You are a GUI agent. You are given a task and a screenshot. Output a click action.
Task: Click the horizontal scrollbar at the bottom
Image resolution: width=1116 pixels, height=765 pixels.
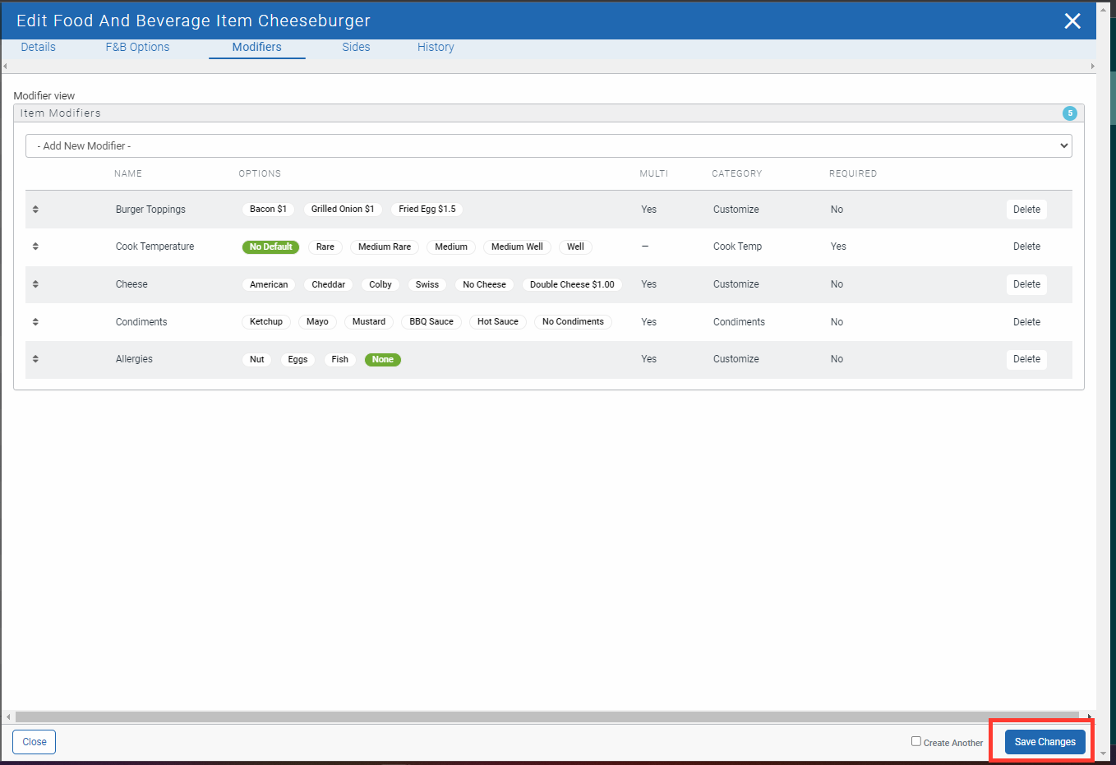point(546,717)
